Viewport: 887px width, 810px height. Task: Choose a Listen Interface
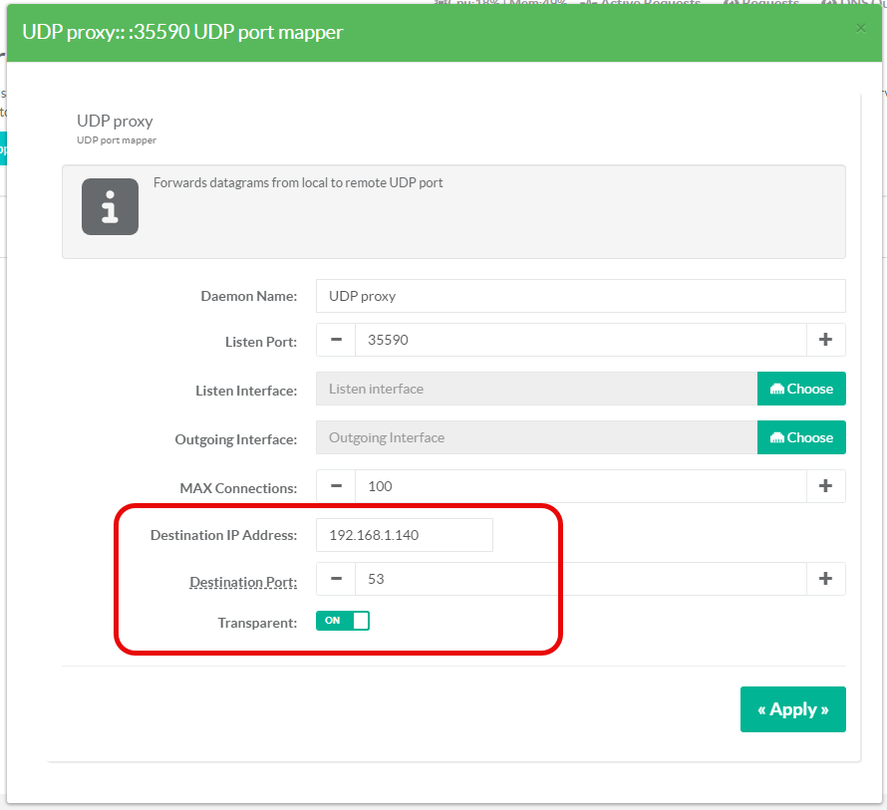(x=801, y=389)
